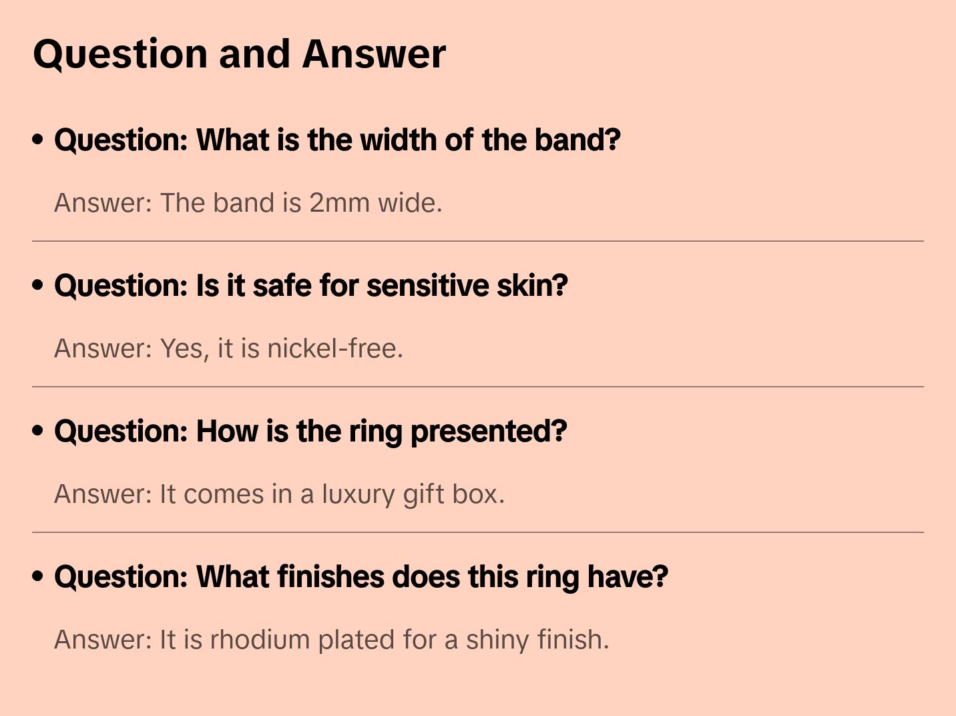Click the bullet beside the band width question
Viewport: 956px width, 716px height.
[x=38, y=140]
